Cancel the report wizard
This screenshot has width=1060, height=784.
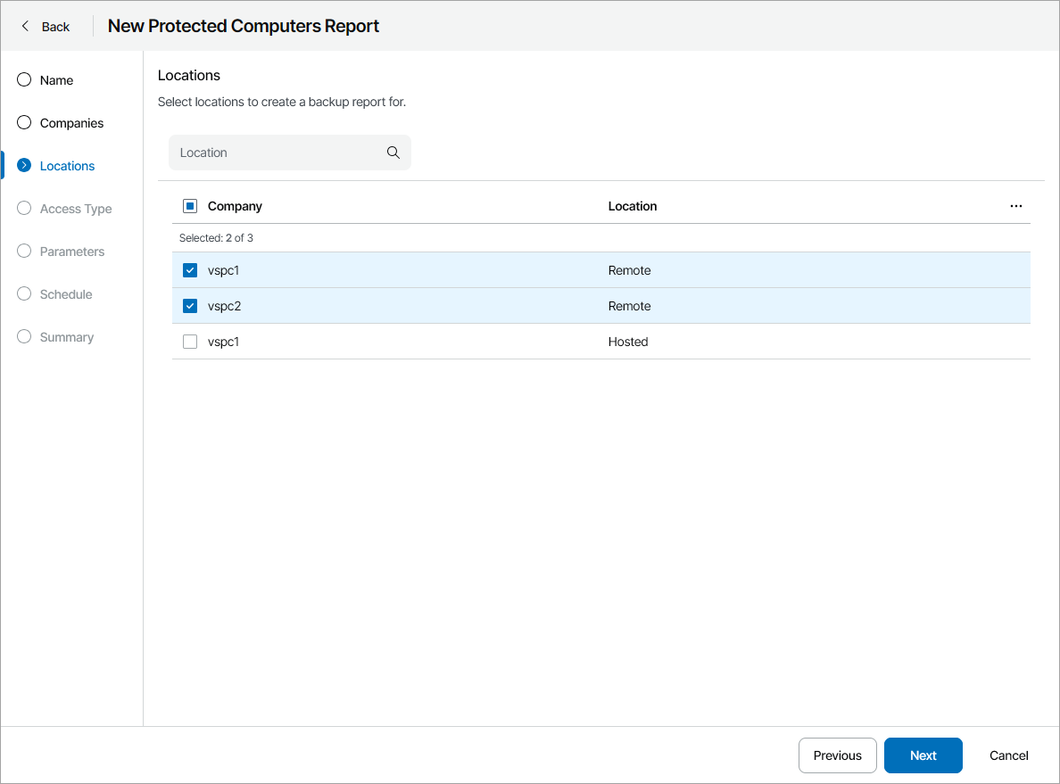click(1008, 755)
